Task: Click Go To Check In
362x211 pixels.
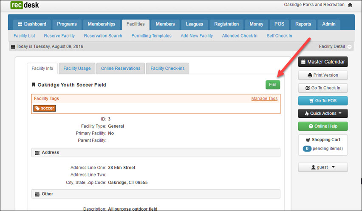Action: [323, 88]
